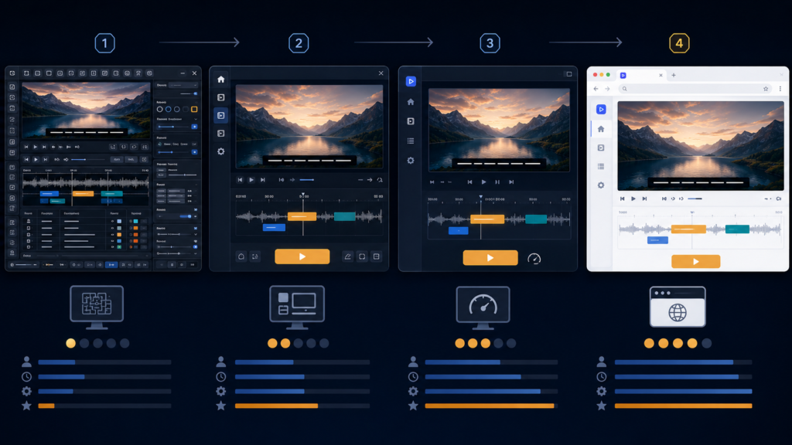This screenshot has height=445, width=792.
Task: Pick the cyan swatch in window 1's first table row
Action: coord(135,221)
